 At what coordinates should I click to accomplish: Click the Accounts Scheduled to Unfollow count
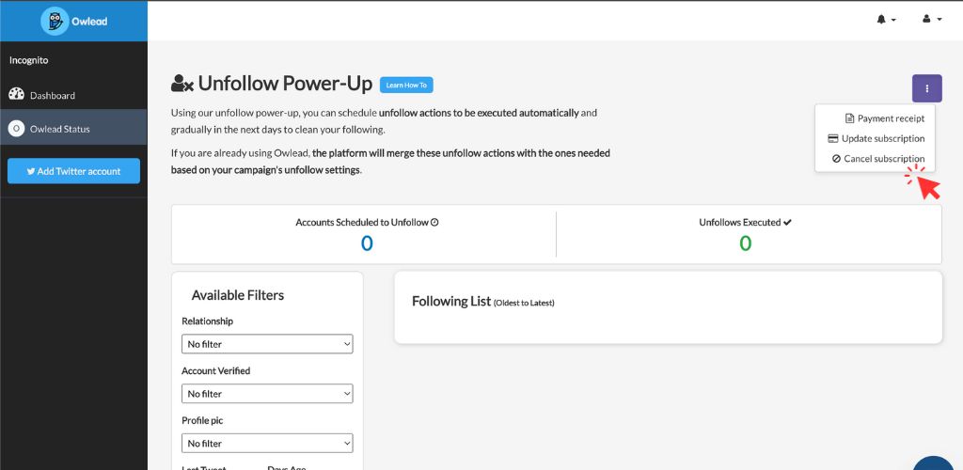click(367, 243)
